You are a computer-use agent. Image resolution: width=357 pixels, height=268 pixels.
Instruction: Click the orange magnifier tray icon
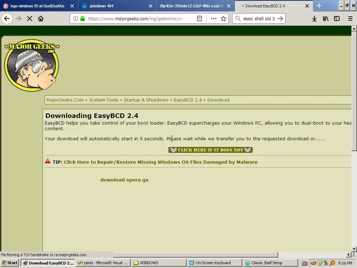tap(332, 263)
